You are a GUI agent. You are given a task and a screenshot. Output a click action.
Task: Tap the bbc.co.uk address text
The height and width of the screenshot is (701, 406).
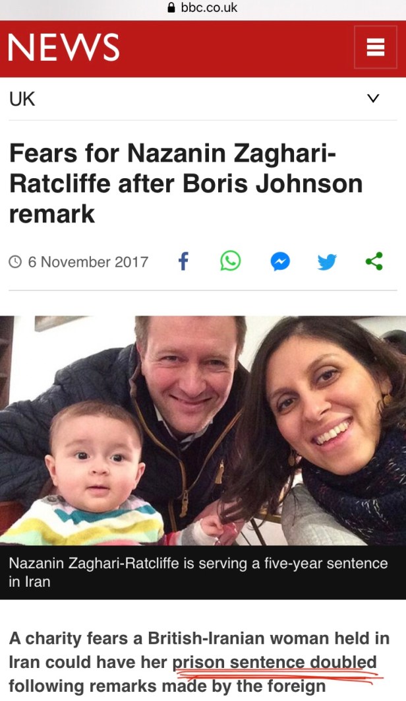tap(209, 7)
